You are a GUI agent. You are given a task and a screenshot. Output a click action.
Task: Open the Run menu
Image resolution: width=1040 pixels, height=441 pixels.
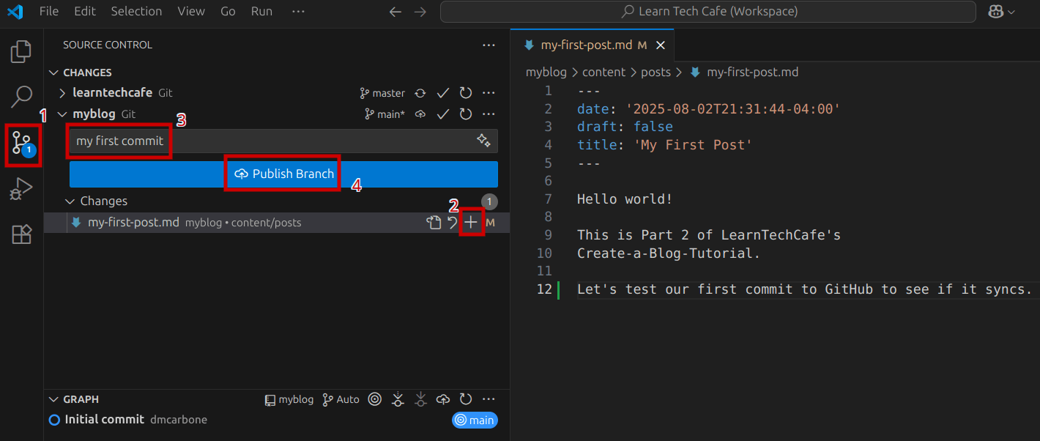(x=261, y=12)
